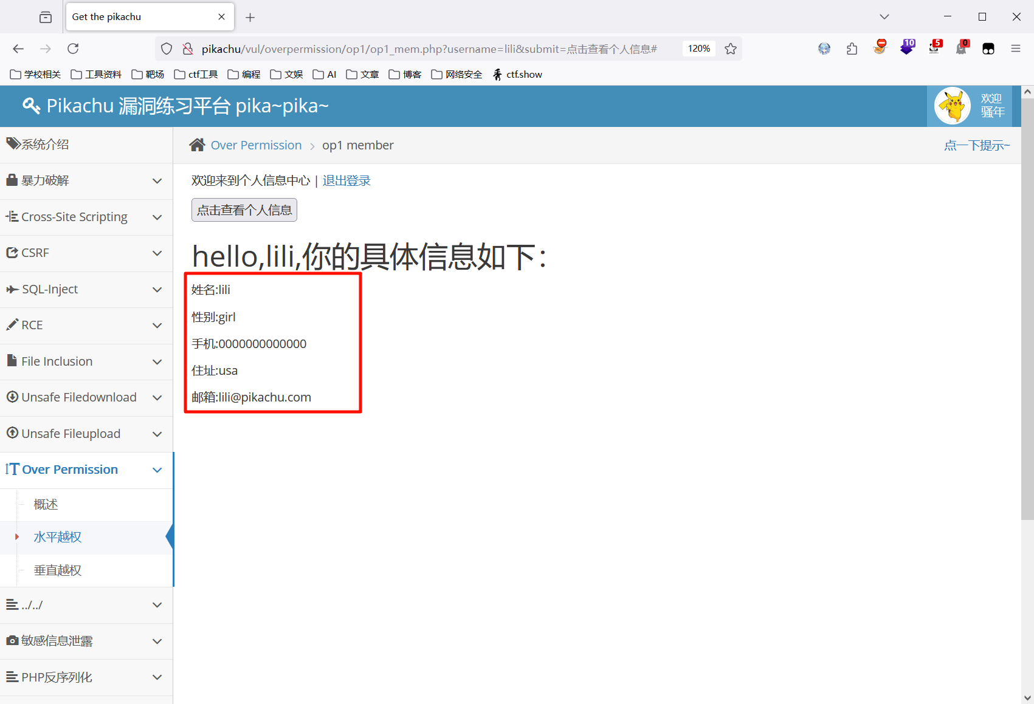Expand the SQL-Inject sidebar section
The width and height of the screenshot is (1034, 704).
pos(86,289)
